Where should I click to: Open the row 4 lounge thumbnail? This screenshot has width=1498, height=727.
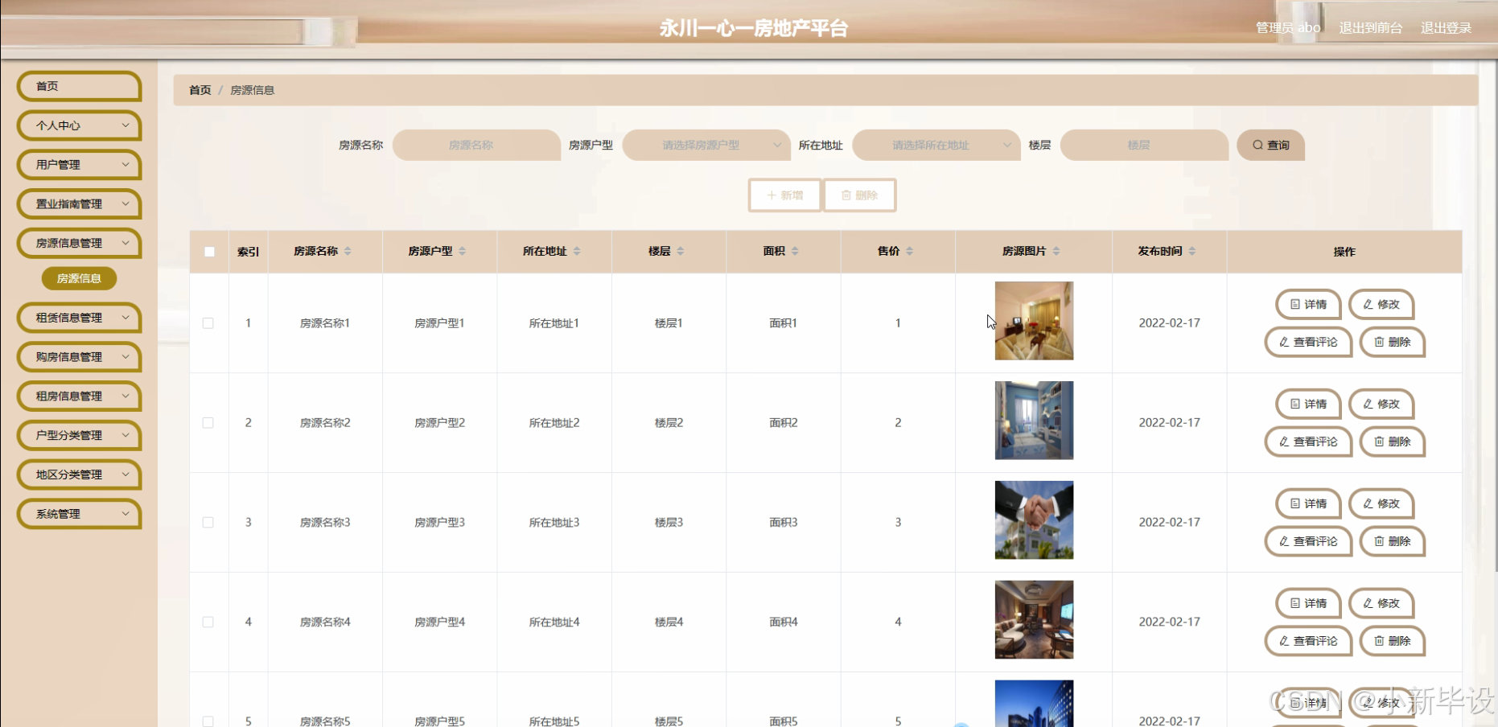coord(1034,619)
